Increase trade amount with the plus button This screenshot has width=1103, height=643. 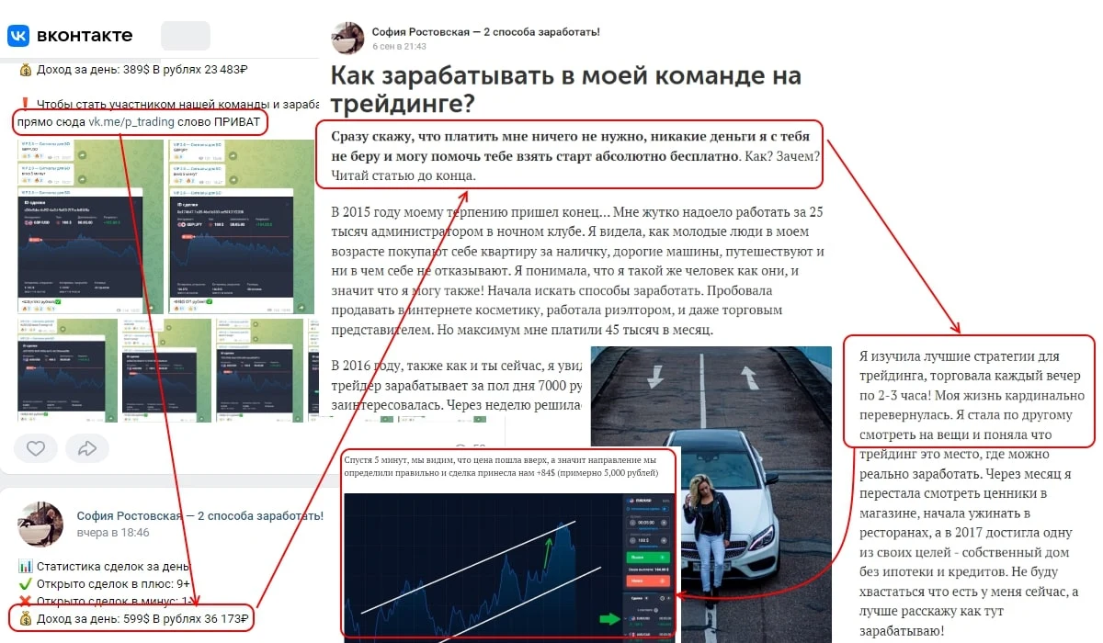(x=664, y=540)
